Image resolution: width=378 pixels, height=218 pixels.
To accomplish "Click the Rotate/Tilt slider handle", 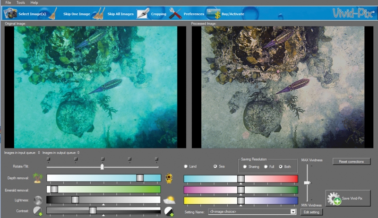I will click(x=102, y=166).
